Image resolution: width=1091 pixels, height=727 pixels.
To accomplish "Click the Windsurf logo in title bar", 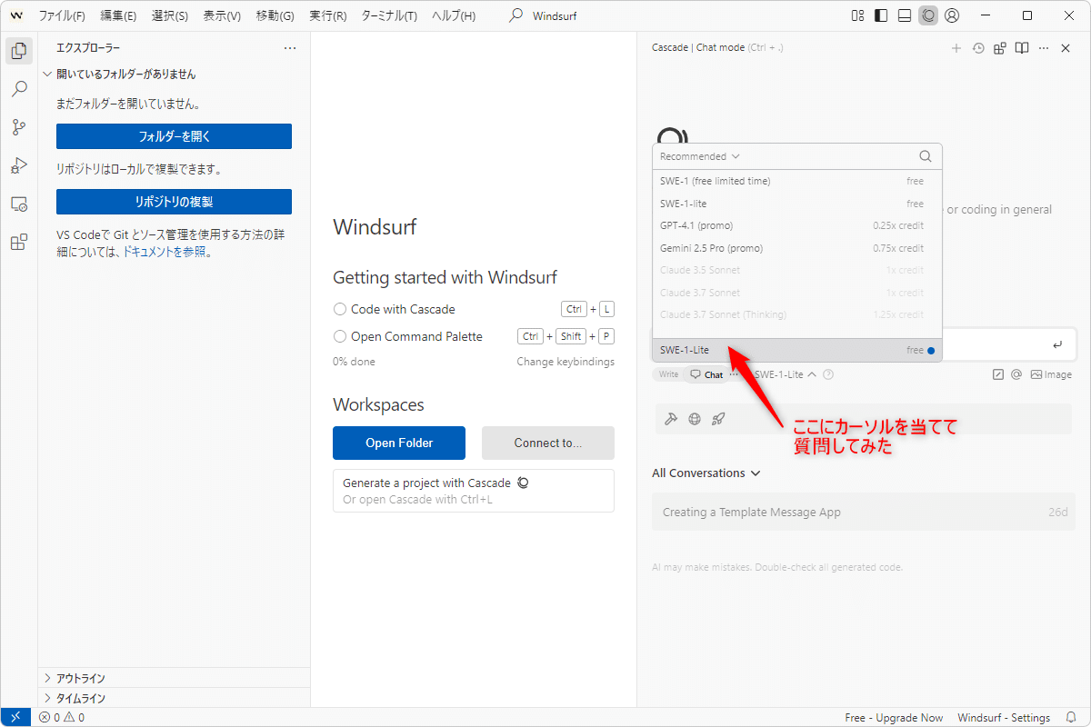I will tap(16, 15).
